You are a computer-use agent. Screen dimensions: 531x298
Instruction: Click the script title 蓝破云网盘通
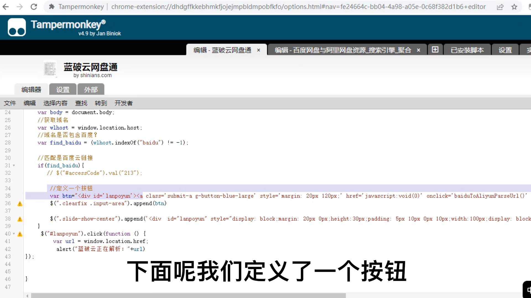90,67
